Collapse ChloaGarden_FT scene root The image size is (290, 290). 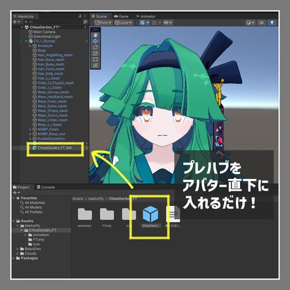point(22,27)
